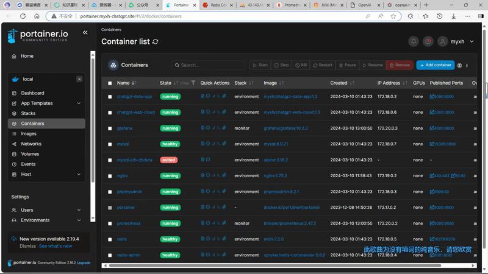Sort by Stack column arrows
The width and height of the screenshot is (488, 274).
[x=251, y=83]
